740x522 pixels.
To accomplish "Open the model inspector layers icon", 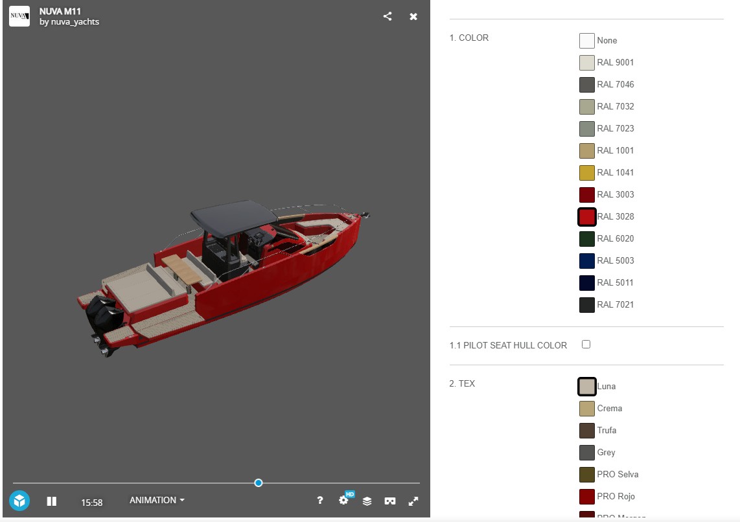I will coord(367,500).
